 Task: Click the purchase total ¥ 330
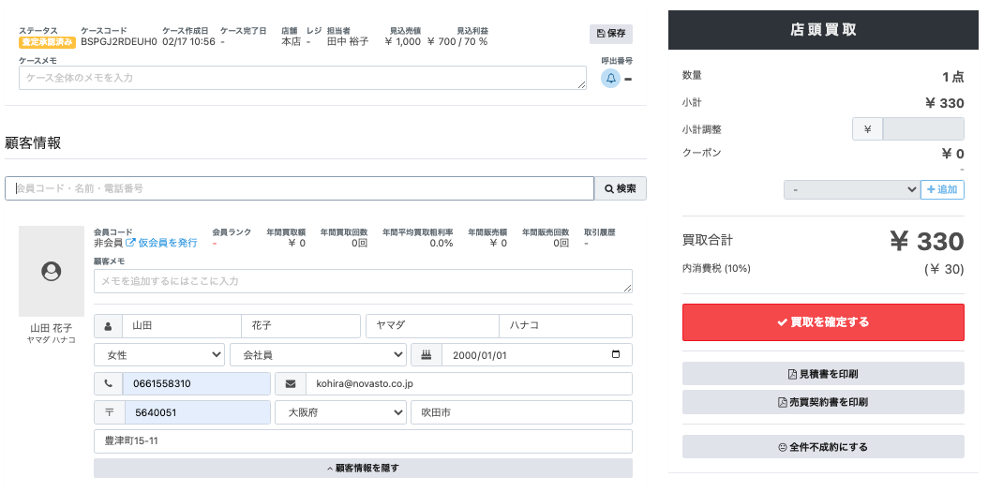click(x=926, y=241)
